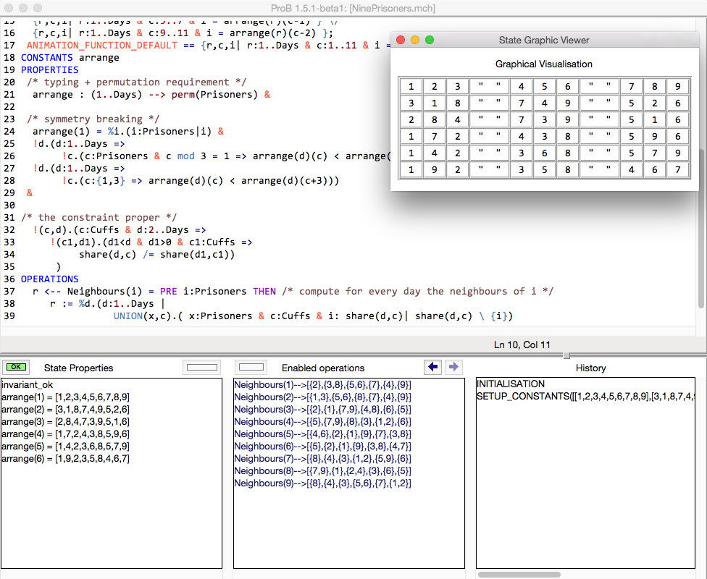Click the State Graphic Viewer title bar
This screenshot has width=707, height=579.
click(548, 40)
